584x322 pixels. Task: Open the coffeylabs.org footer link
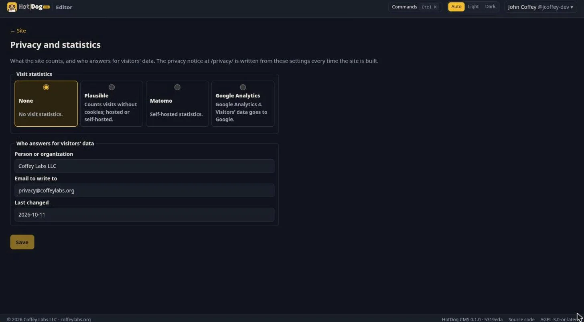75,319
